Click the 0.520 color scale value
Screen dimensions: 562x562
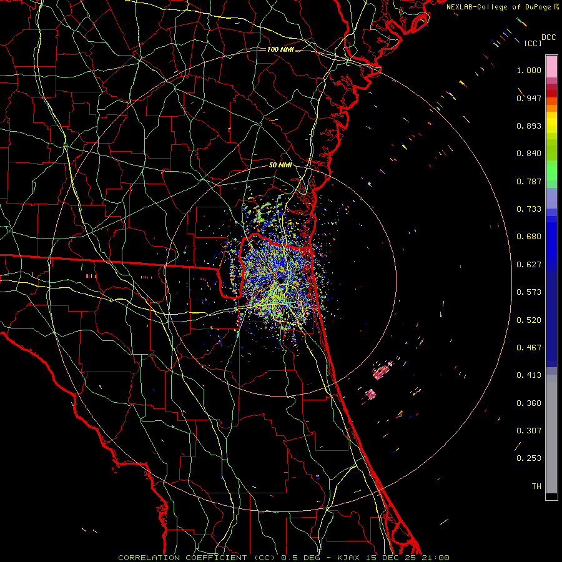click(529, 320)
